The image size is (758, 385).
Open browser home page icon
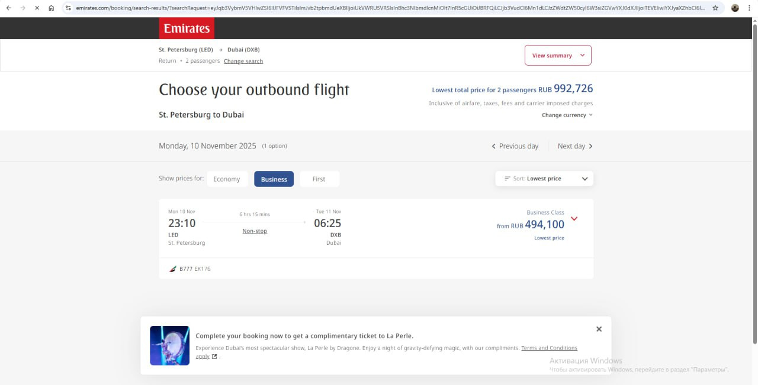52,8
